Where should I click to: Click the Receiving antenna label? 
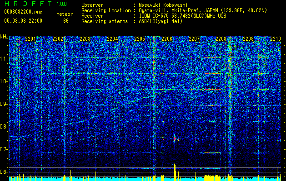coord(105,21)
